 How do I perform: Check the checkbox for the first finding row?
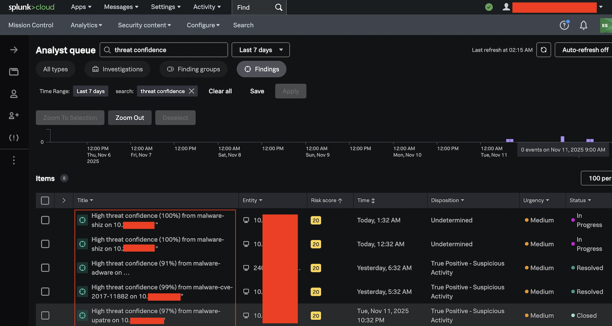[45, 220]
